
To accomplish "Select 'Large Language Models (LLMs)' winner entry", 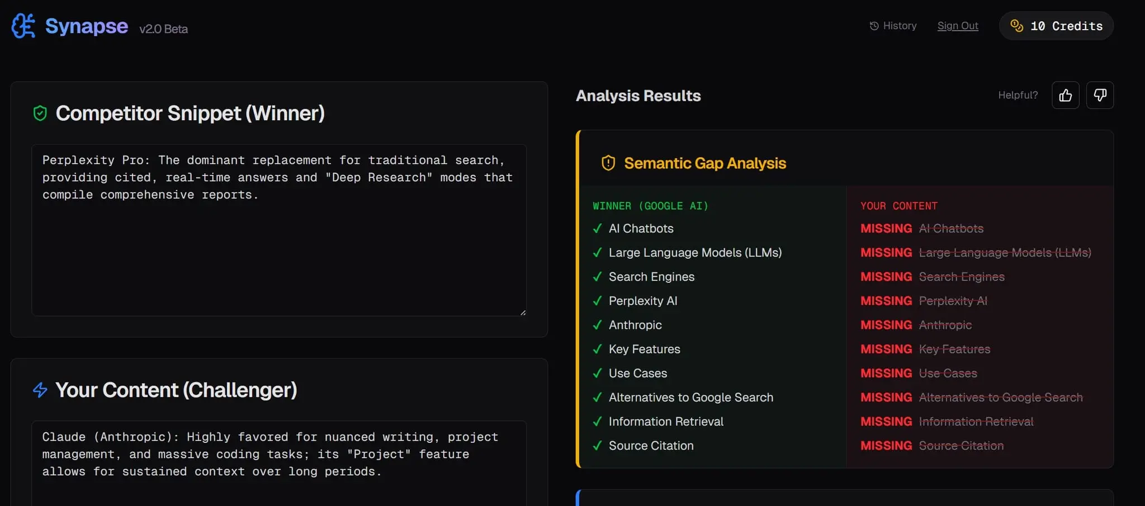I will tap(695, 253).
